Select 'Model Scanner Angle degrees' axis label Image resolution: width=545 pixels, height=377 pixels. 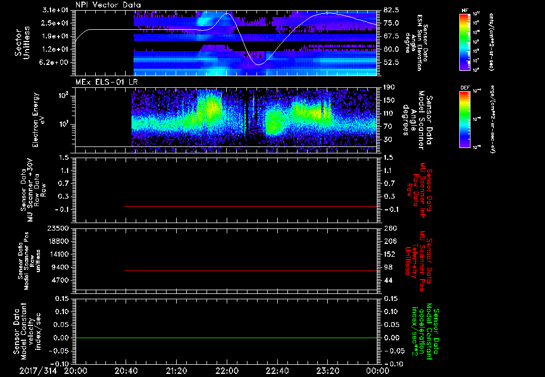click(417, 120)
